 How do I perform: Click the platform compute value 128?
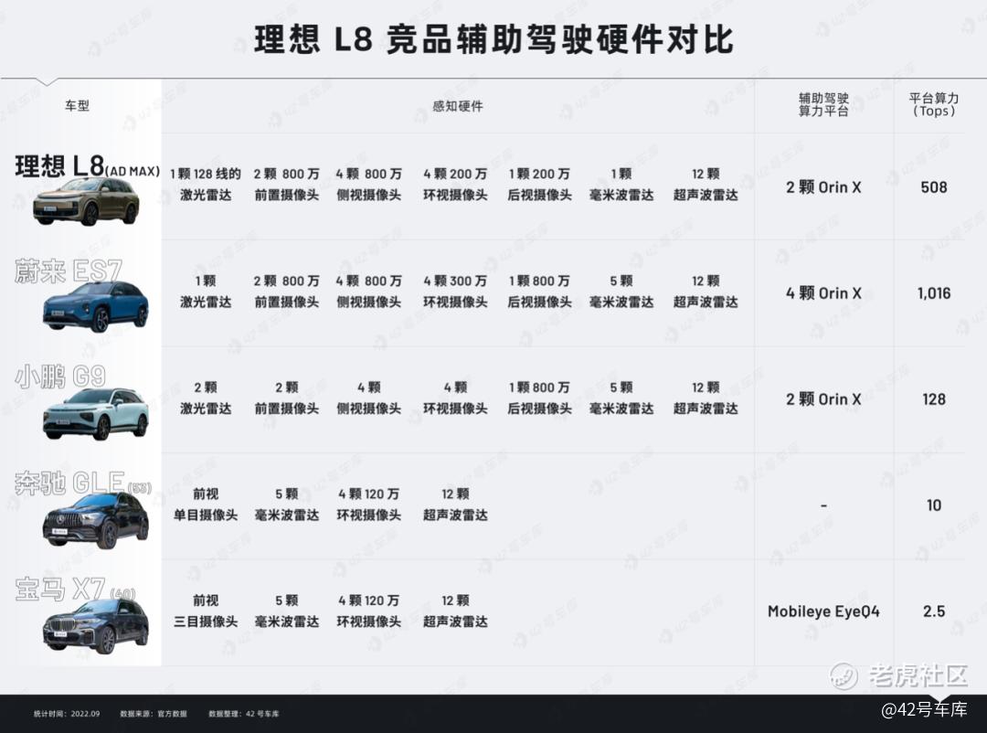pos(933,399)
